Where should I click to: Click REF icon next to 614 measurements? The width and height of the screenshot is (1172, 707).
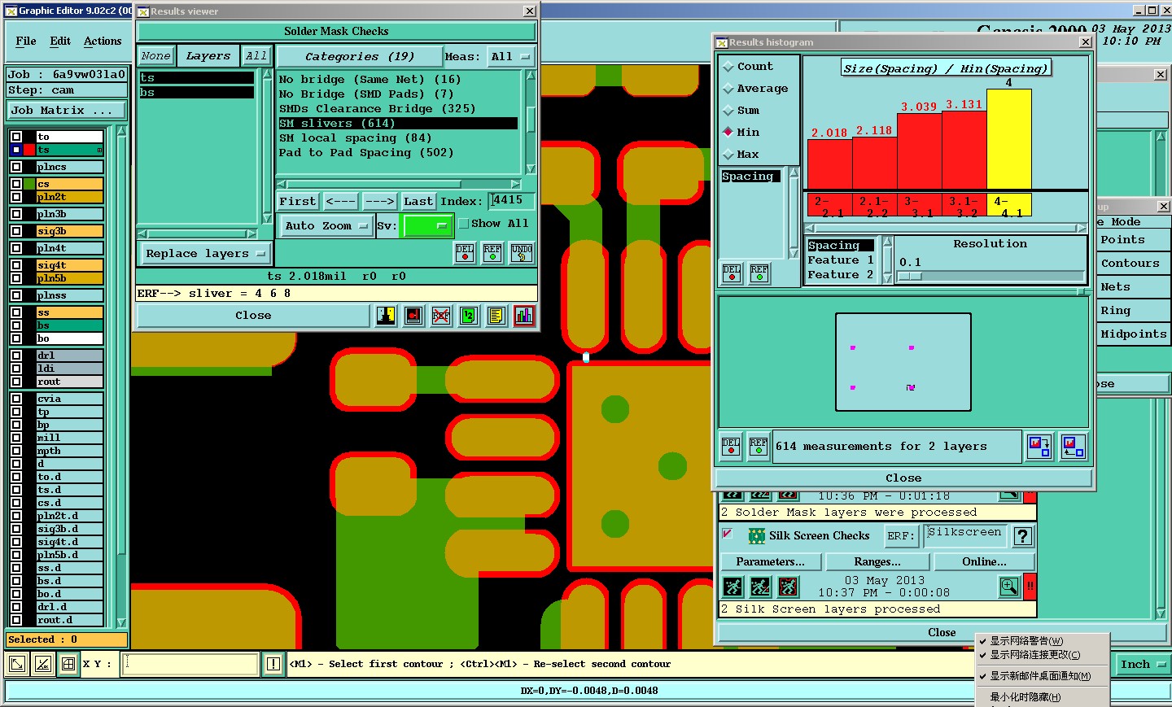[759, 447]
